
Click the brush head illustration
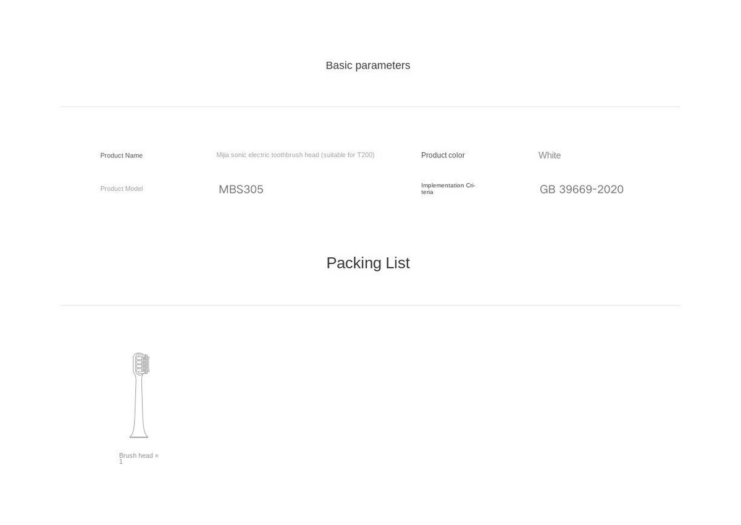click(140, 395)
